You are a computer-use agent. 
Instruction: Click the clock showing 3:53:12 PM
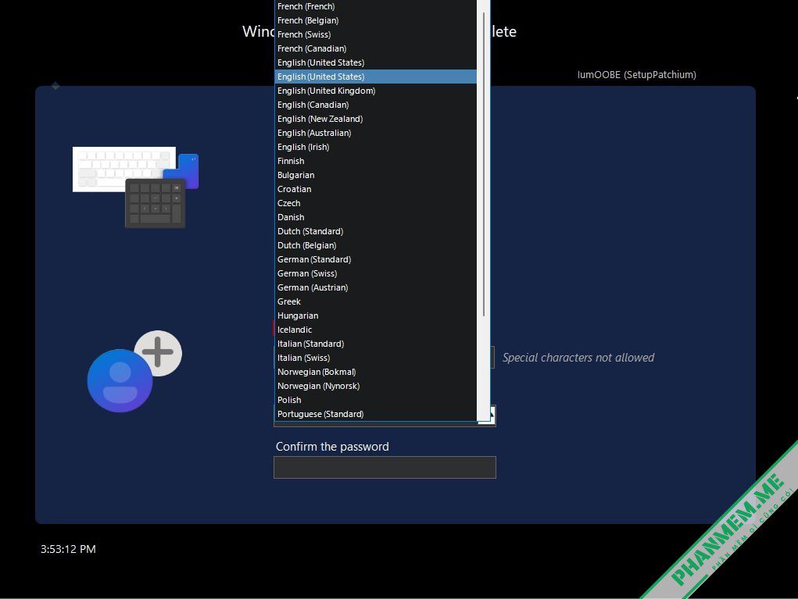tap(68, 549)
